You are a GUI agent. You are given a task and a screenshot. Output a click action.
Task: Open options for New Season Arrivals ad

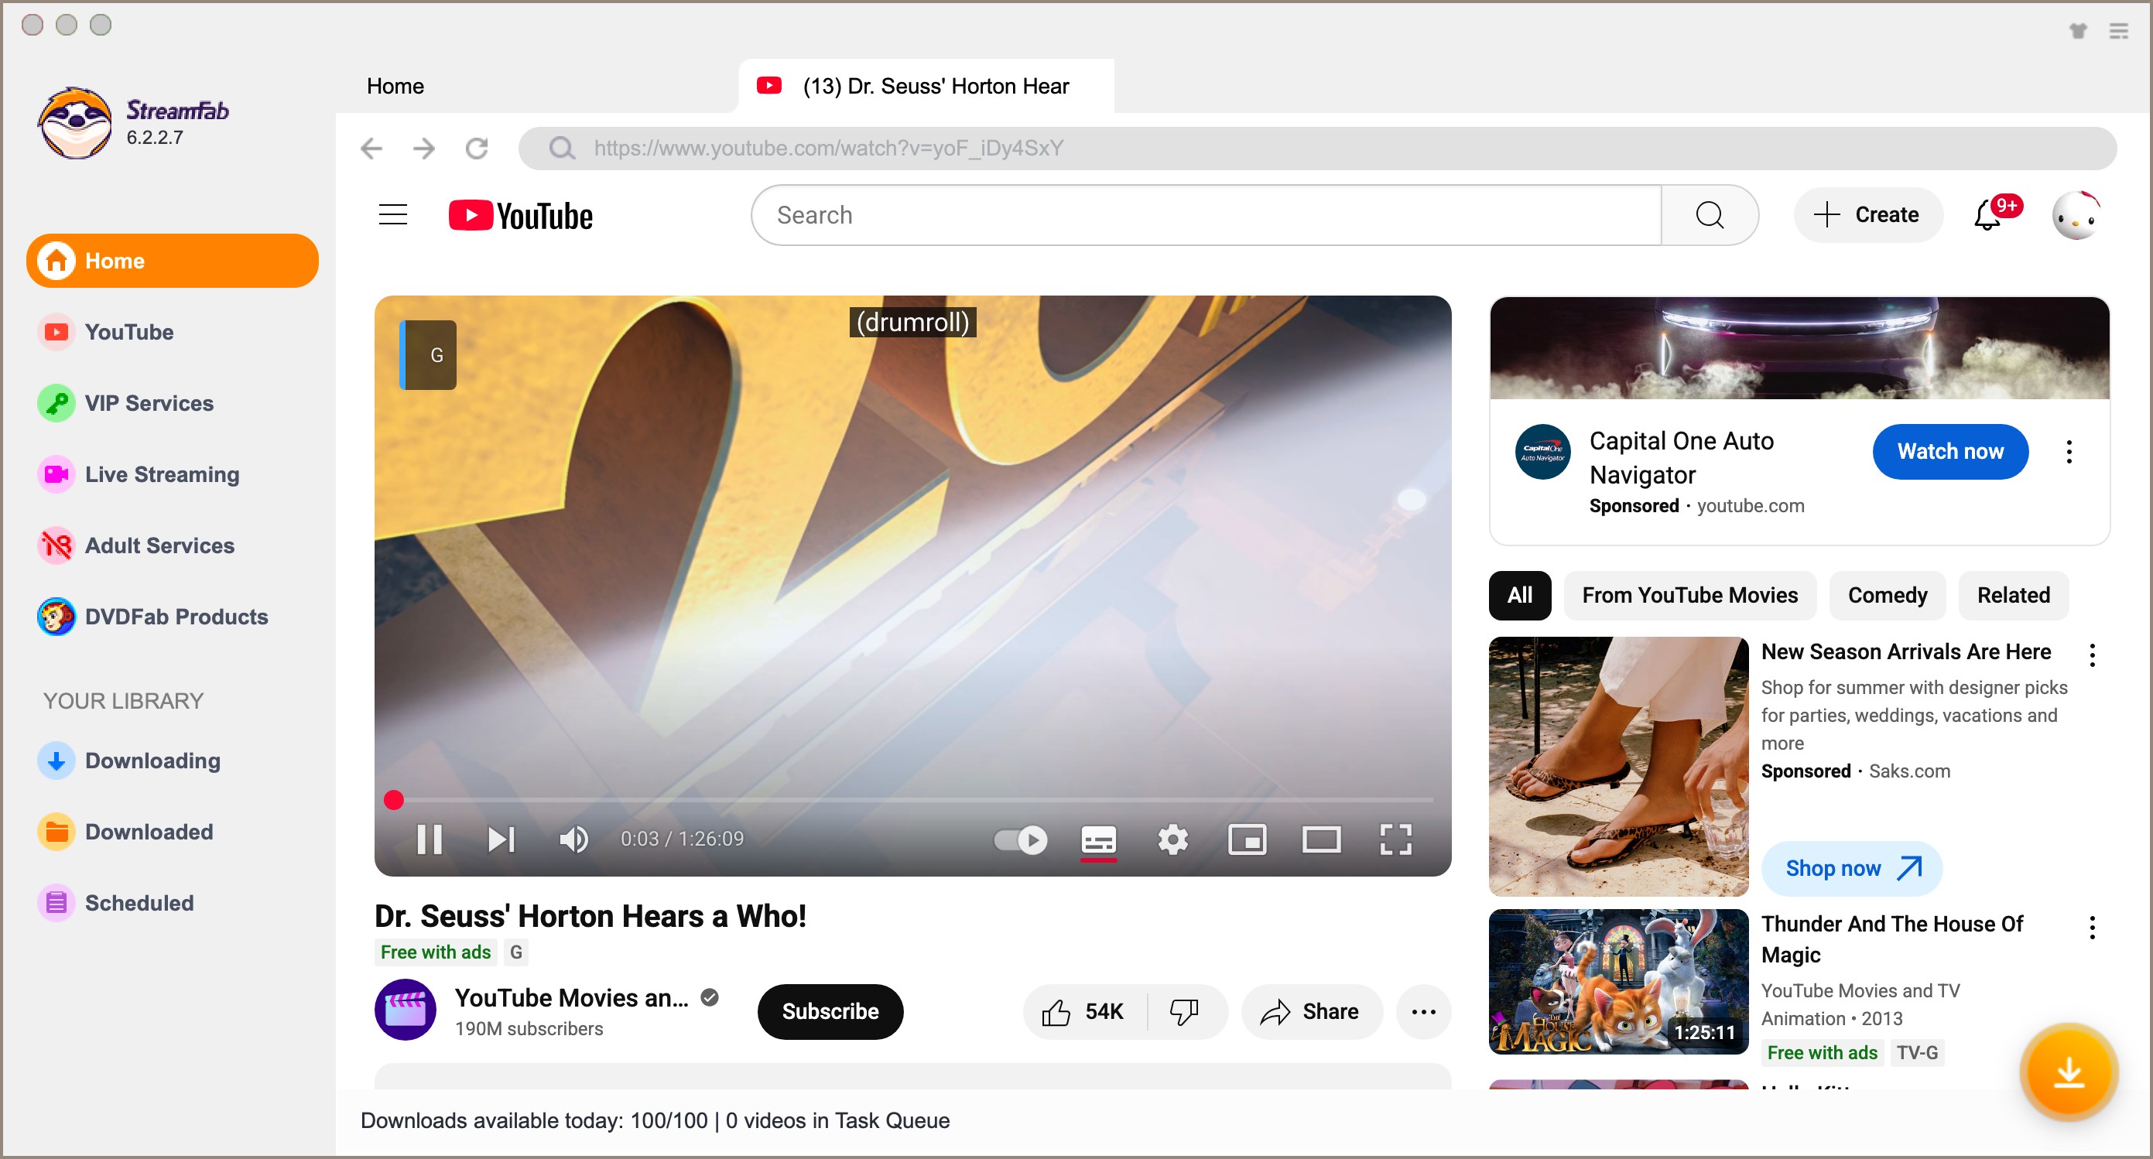point(2093,655)
